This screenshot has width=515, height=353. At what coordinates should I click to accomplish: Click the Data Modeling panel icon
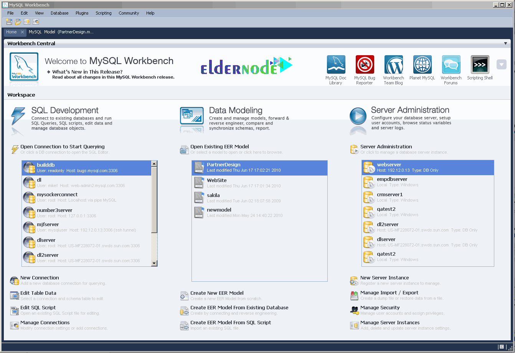[191, 117]
